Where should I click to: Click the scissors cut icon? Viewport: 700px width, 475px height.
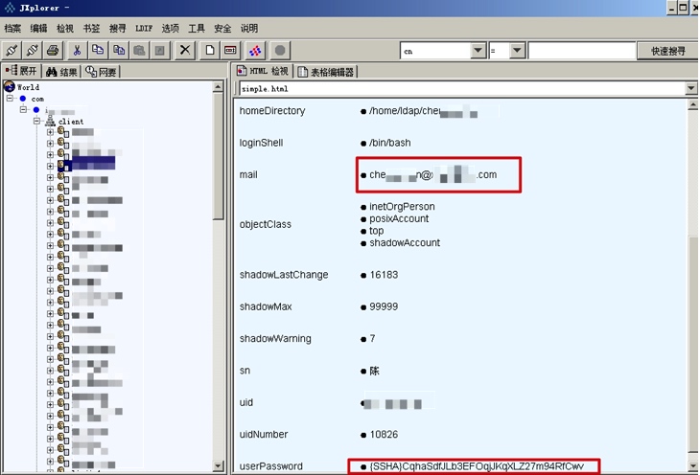[x=78, y=50]
